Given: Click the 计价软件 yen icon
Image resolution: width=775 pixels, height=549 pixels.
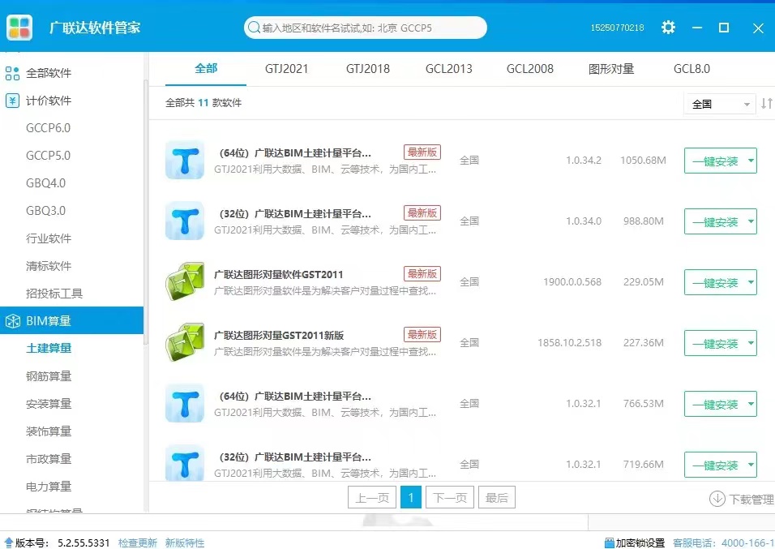Looking at the screenshot, I should click(x=12, y=101).
